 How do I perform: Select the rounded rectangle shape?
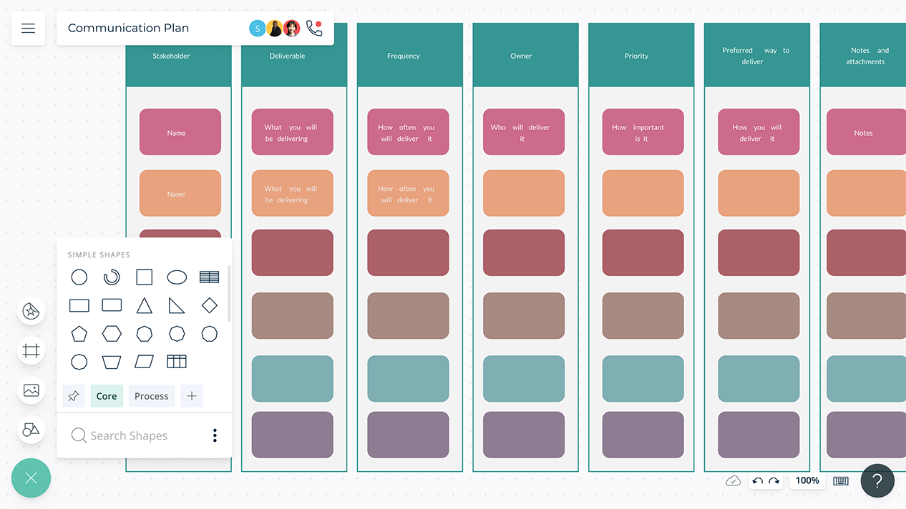[x=112, y=305]
